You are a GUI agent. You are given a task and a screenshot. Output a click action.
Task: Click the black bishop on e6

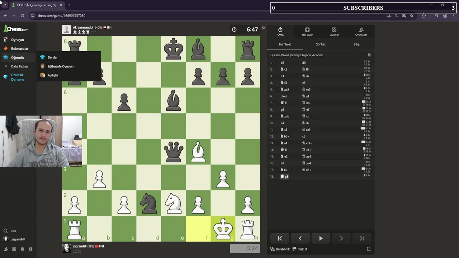pos(173,100)
